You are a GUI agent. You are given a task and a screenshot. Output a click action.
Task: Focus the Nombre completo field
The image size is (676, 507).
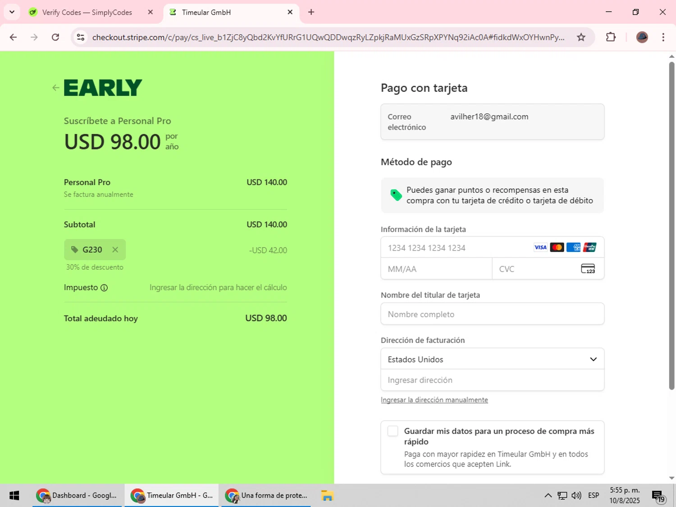pyautogui.click(x=492, y=314)
